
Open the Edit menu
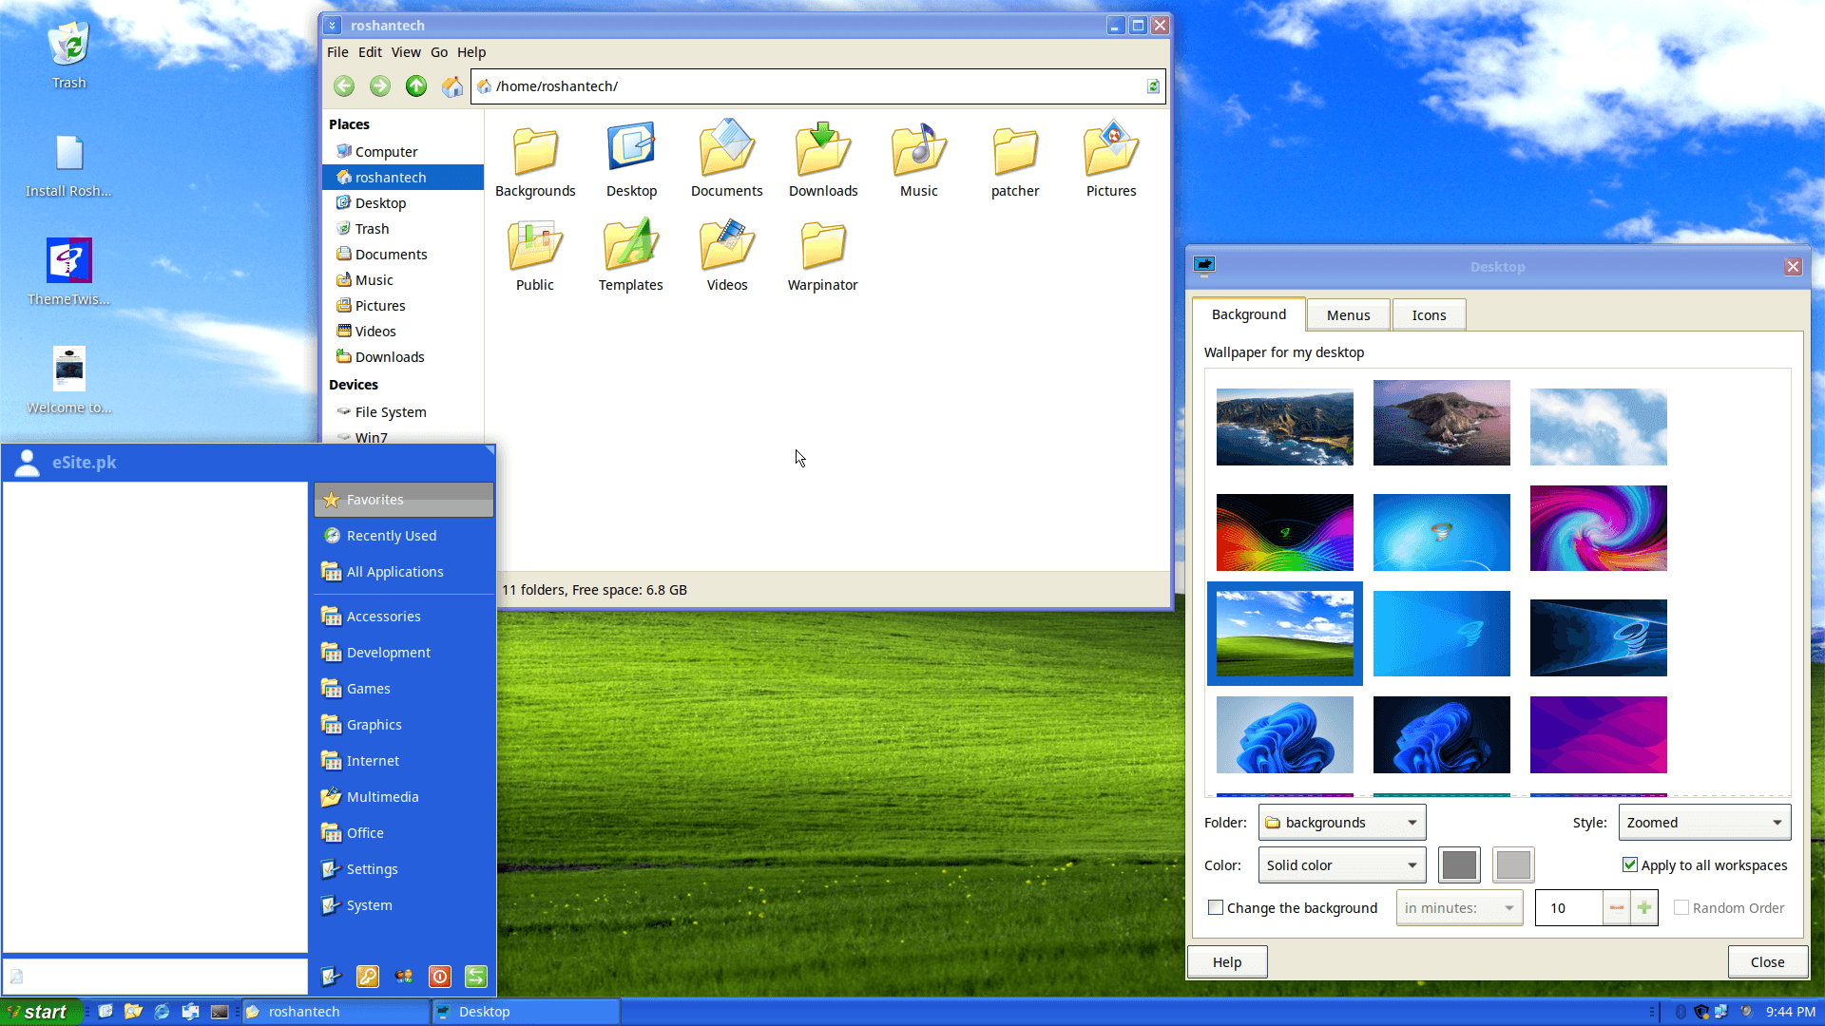pyautogui.click(x=370, y=52)
